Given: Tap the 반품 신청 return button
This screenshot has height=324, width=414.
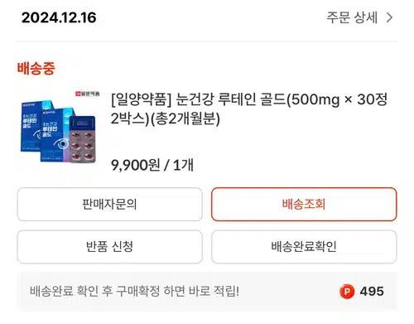Looking at the screenshot, I should tap(109, 247).
